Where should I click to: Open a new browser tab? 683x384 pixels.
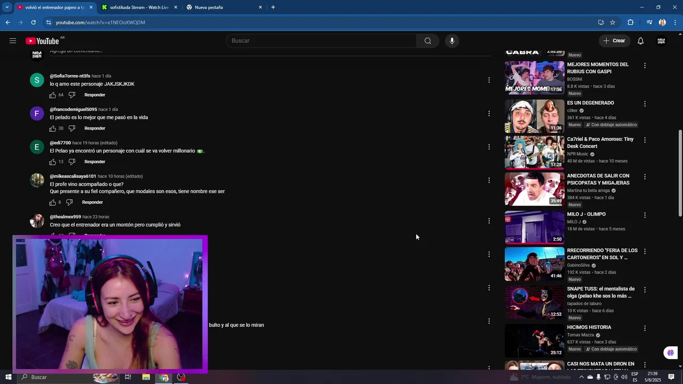pos(273,7)
